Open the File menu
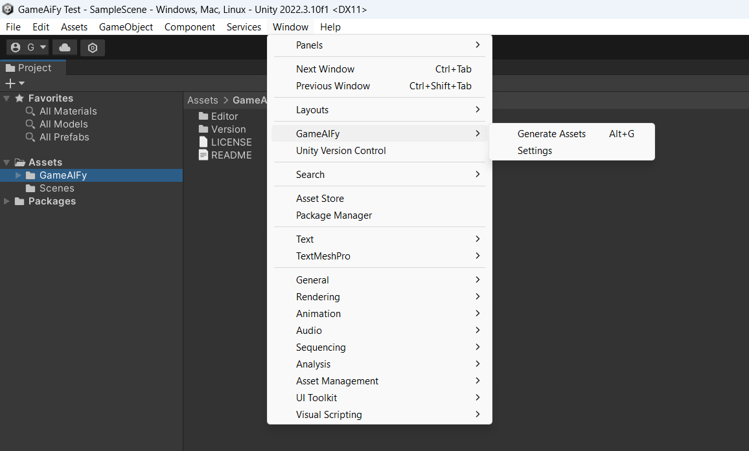Image resolution: width=749 pixels, height=451 pixels. [x=13, y=27]
